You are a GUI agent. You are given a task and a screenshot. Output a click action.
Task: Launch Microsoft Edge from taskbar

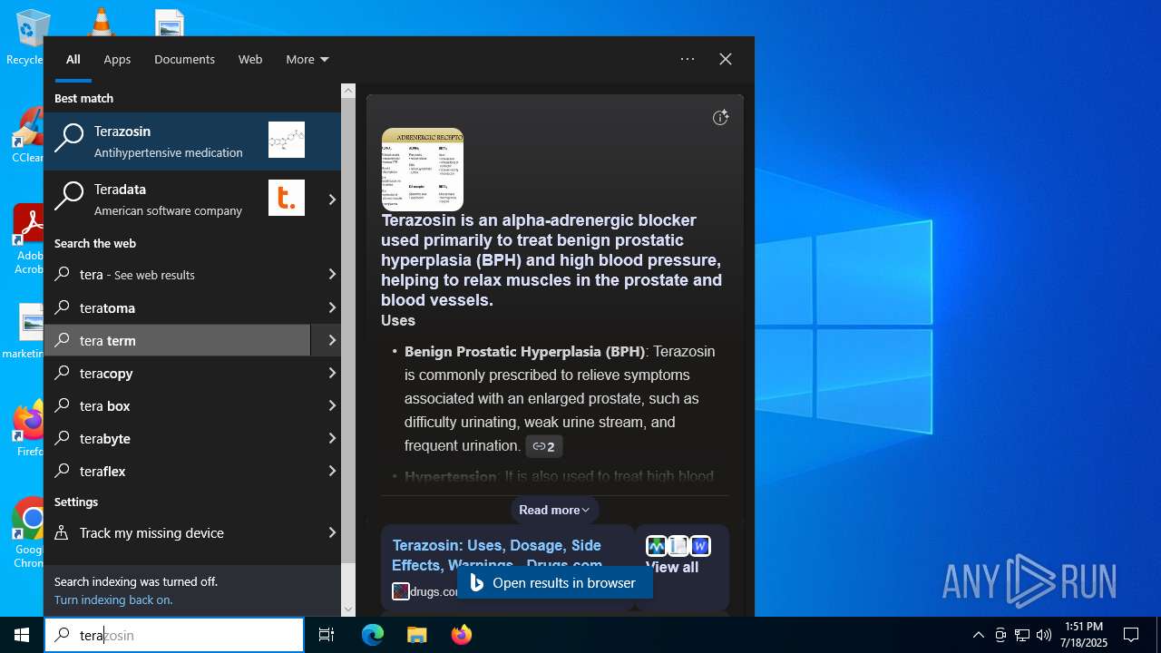373,635
